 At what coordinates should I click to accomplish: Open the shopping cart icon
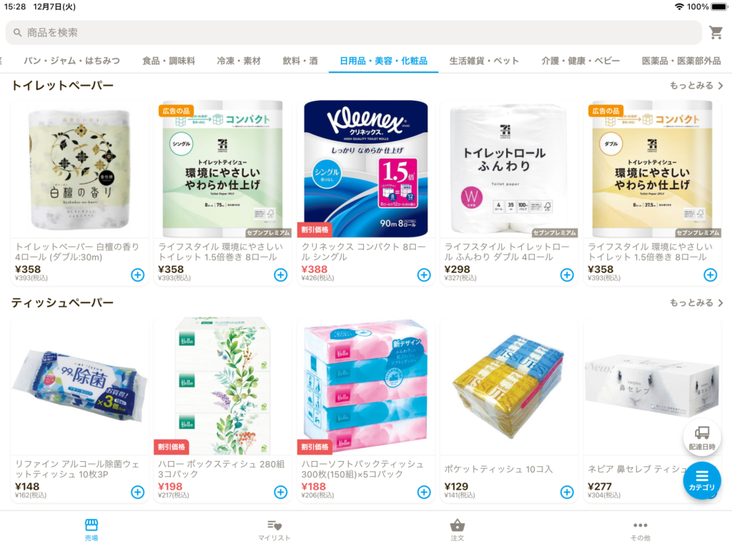click(x=716, y=32)
